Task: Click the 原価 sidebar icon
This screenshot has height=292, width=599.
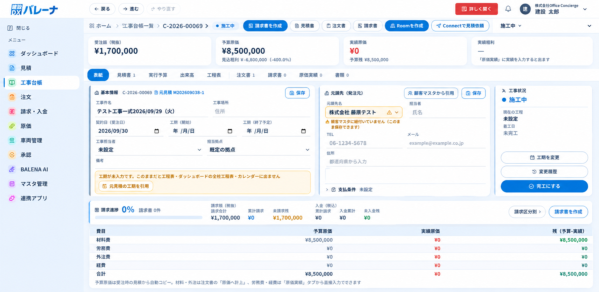Action: (12, 126)
